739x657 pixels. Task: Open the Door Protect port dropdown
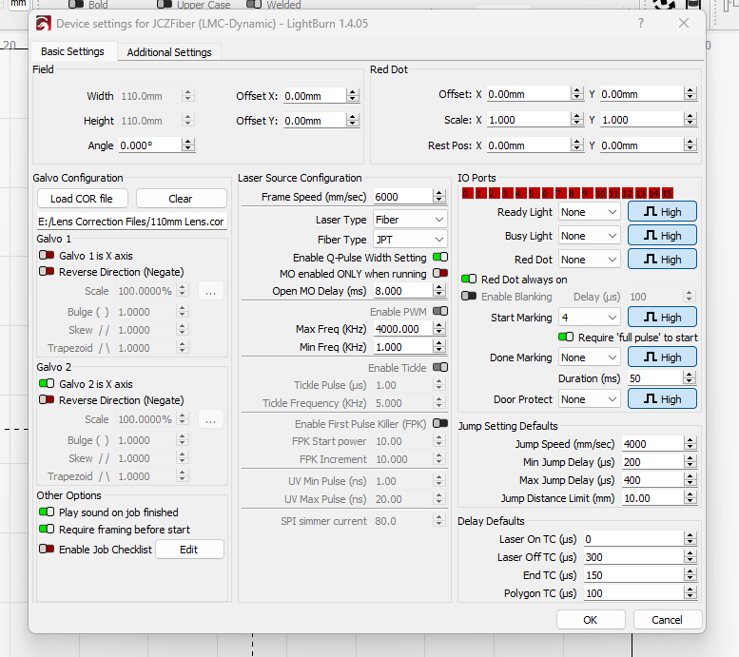point(589,399)
